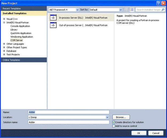Select Other Project Types tree item

(17, 47)
